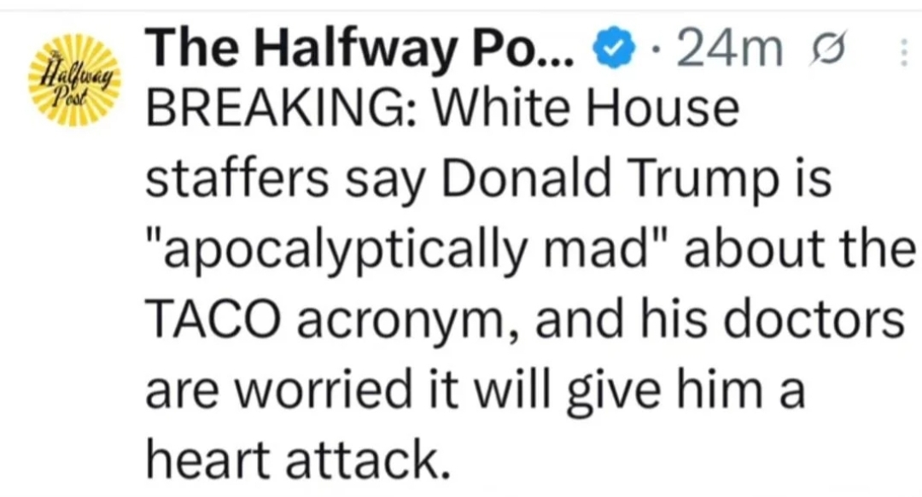Click the word staffers in the post
Image resolution: width=922 pixels, height=497 pixels.
point(237,178)
